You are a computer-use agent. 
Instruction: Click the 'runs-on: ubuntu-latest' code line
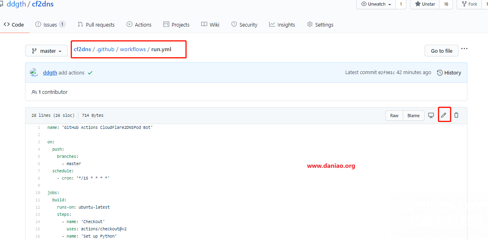[x=83, y=207]
